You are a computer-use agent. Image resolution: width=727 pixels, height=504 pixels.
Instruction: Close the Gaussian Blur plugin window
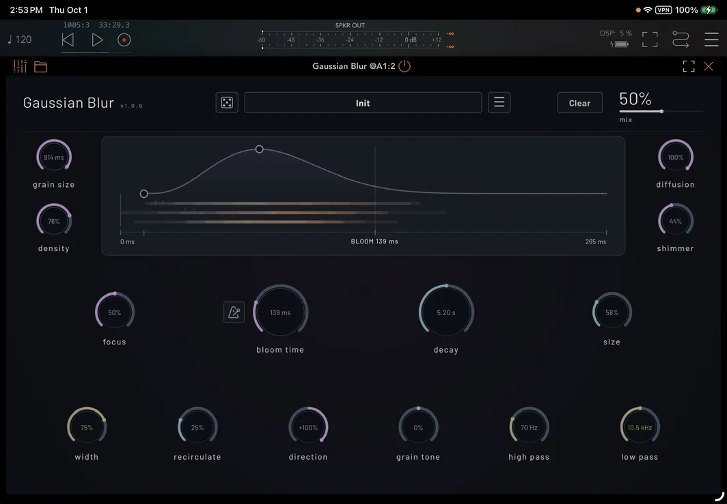pos(709,66)
